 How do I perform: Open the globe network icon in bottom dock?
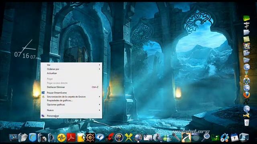pos(138,138)
